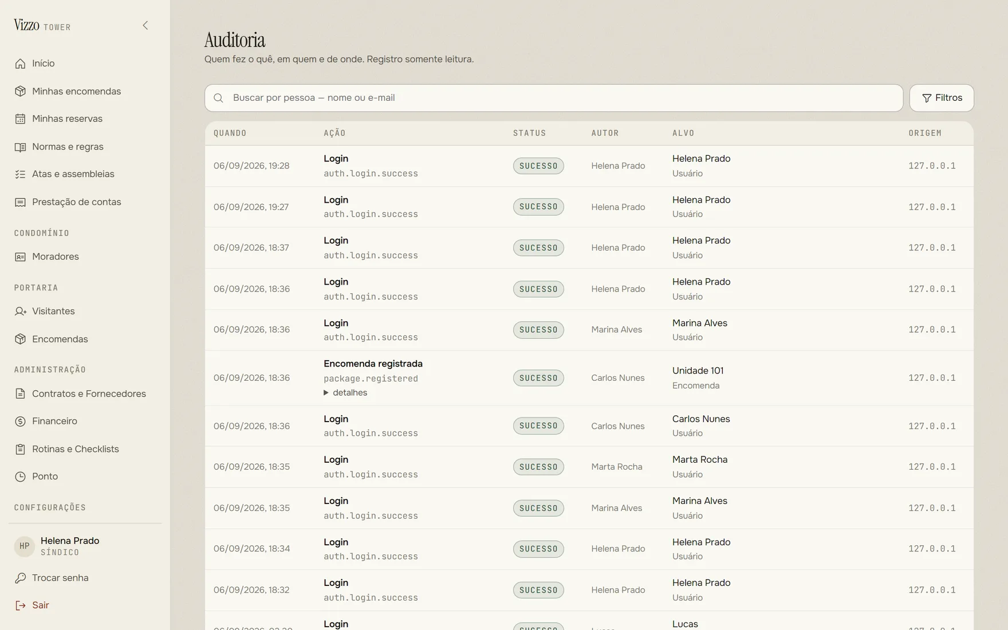Image resolution: width=1008 pixels, height=630 pixels.
Task: Click the AUTOR column header
Action: point(605,133)
